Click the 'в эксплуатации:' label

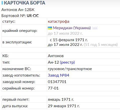[x=17, y=42]
